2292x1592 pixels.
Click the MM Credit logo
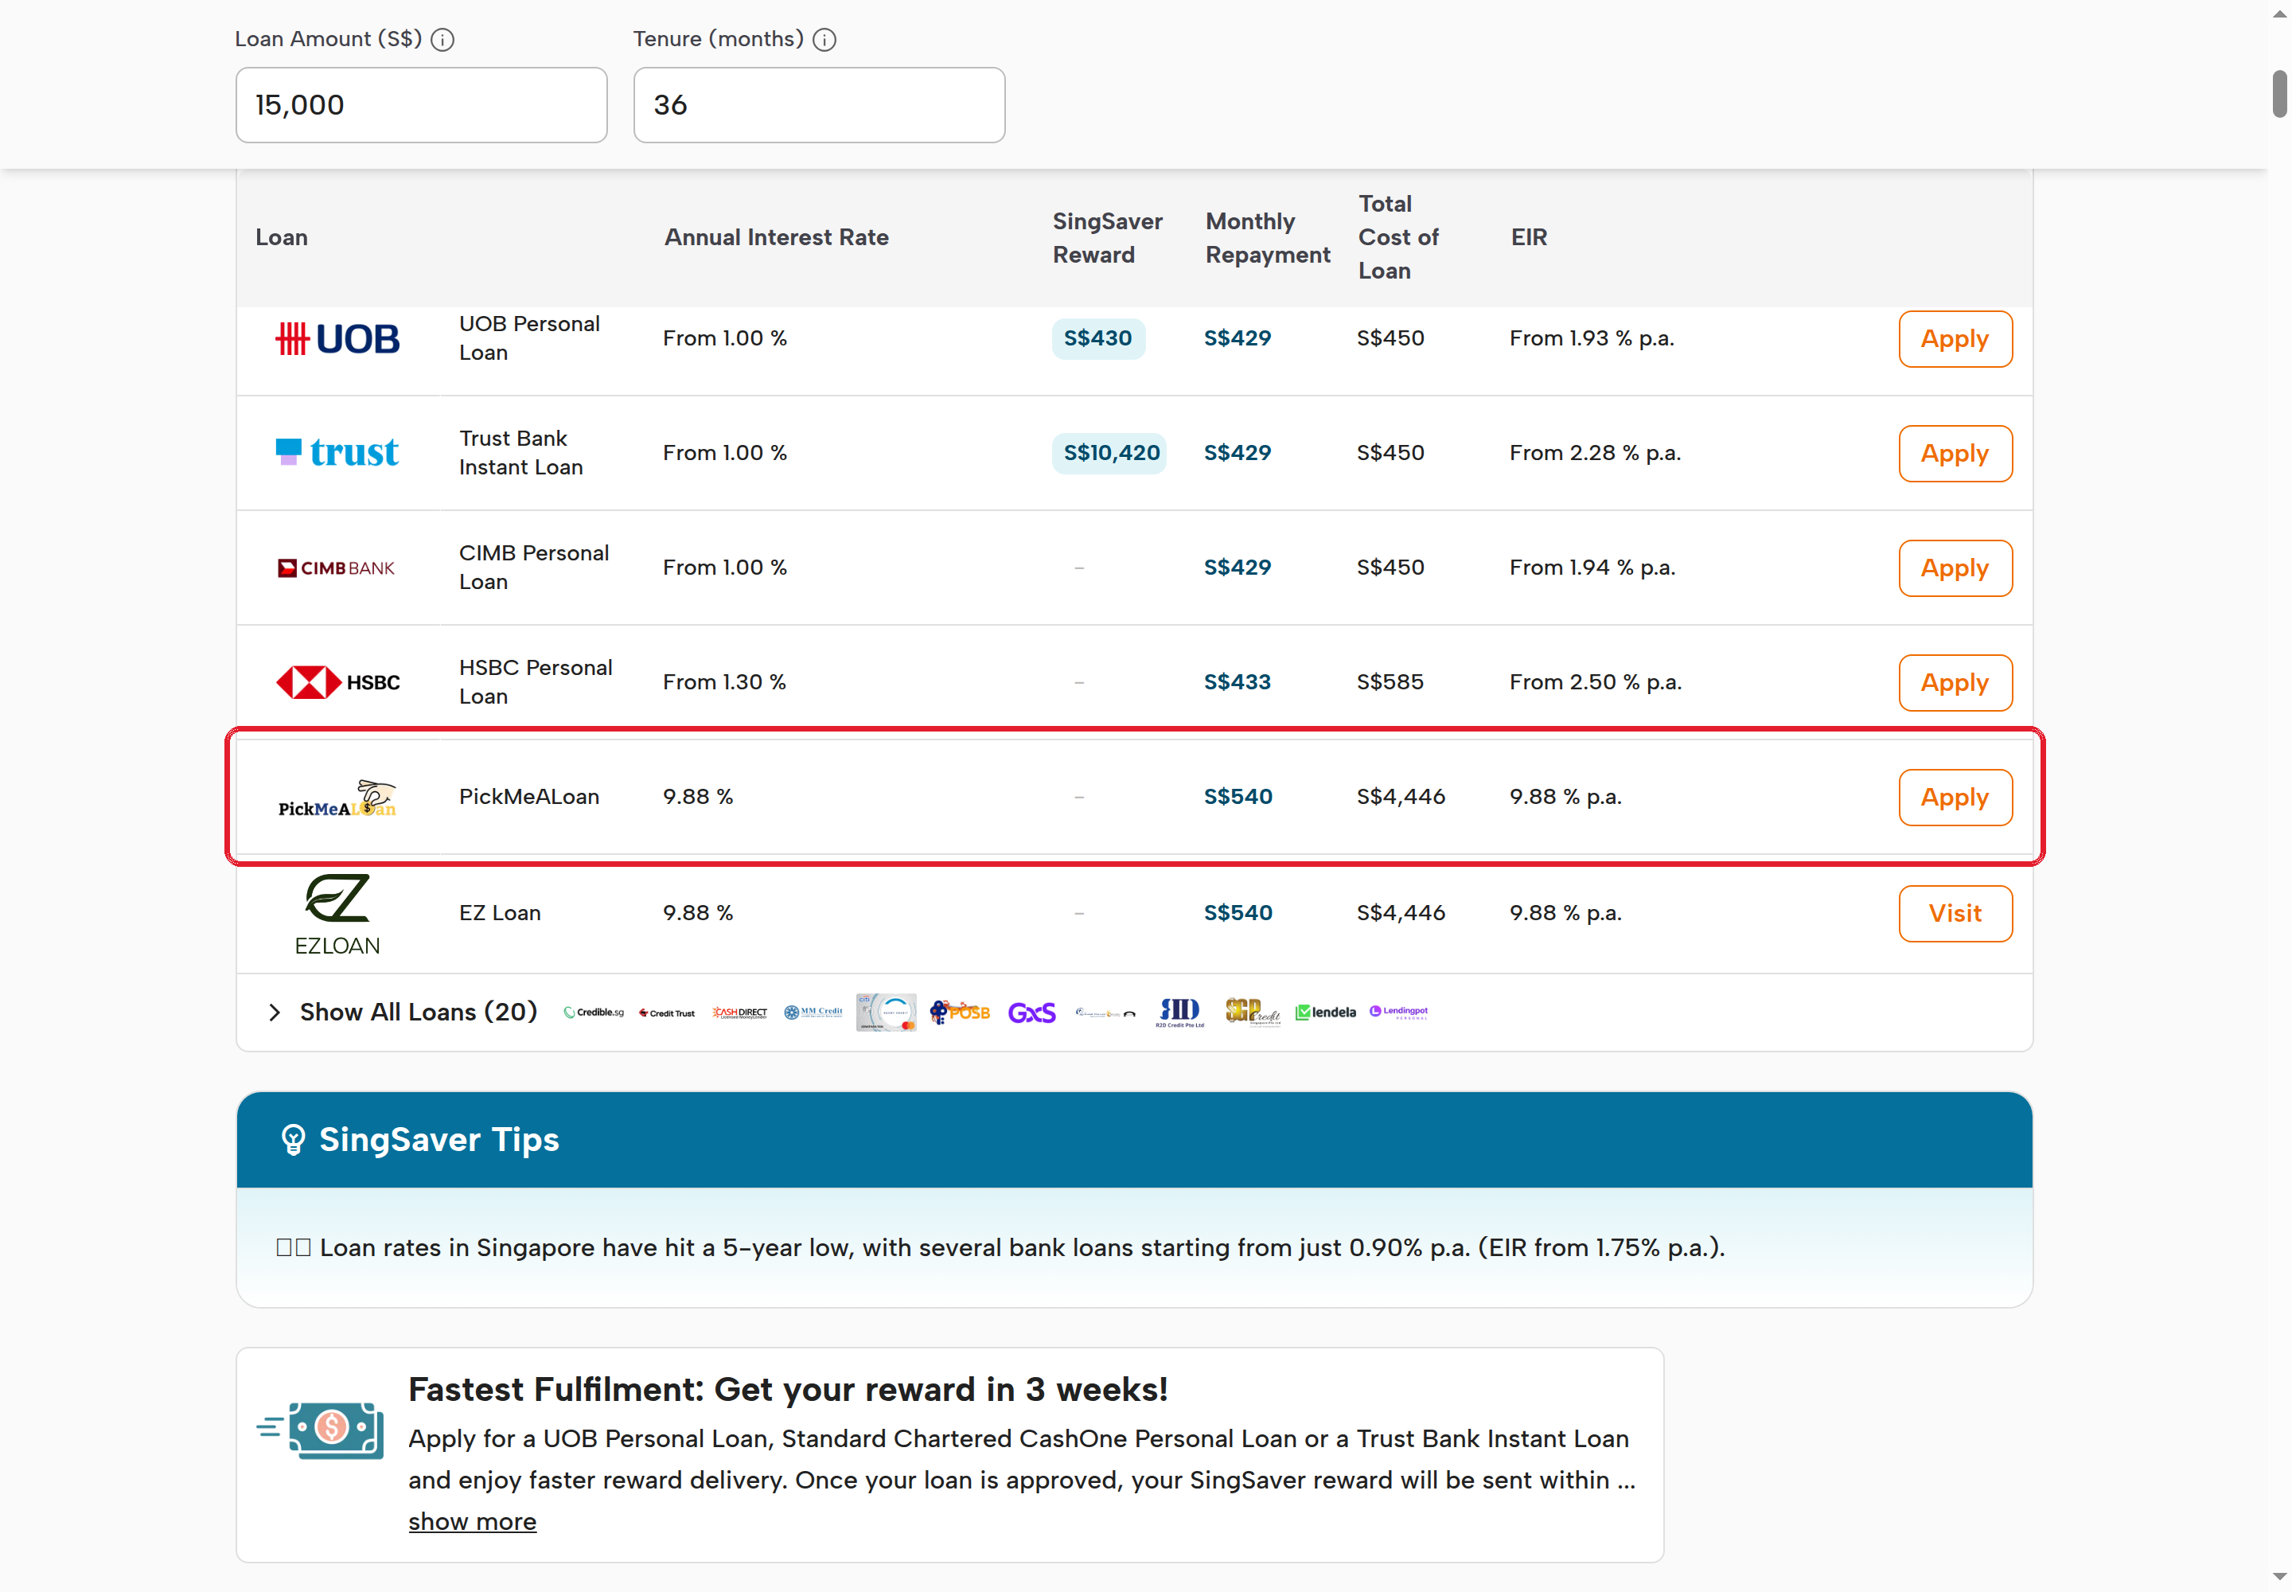pyautogui.click(x=813, y=1013)
